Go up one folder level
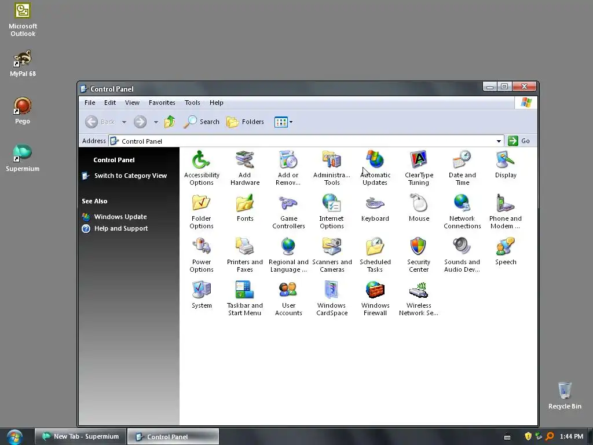The height and width of the screenshot is (445, 593). click(170, 122)
